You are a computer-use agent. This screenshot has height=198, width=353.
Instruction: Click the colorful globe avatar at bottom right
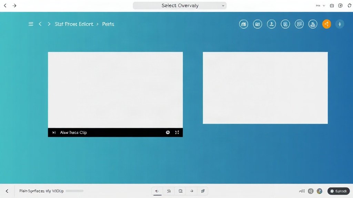[x=320, y=191]
